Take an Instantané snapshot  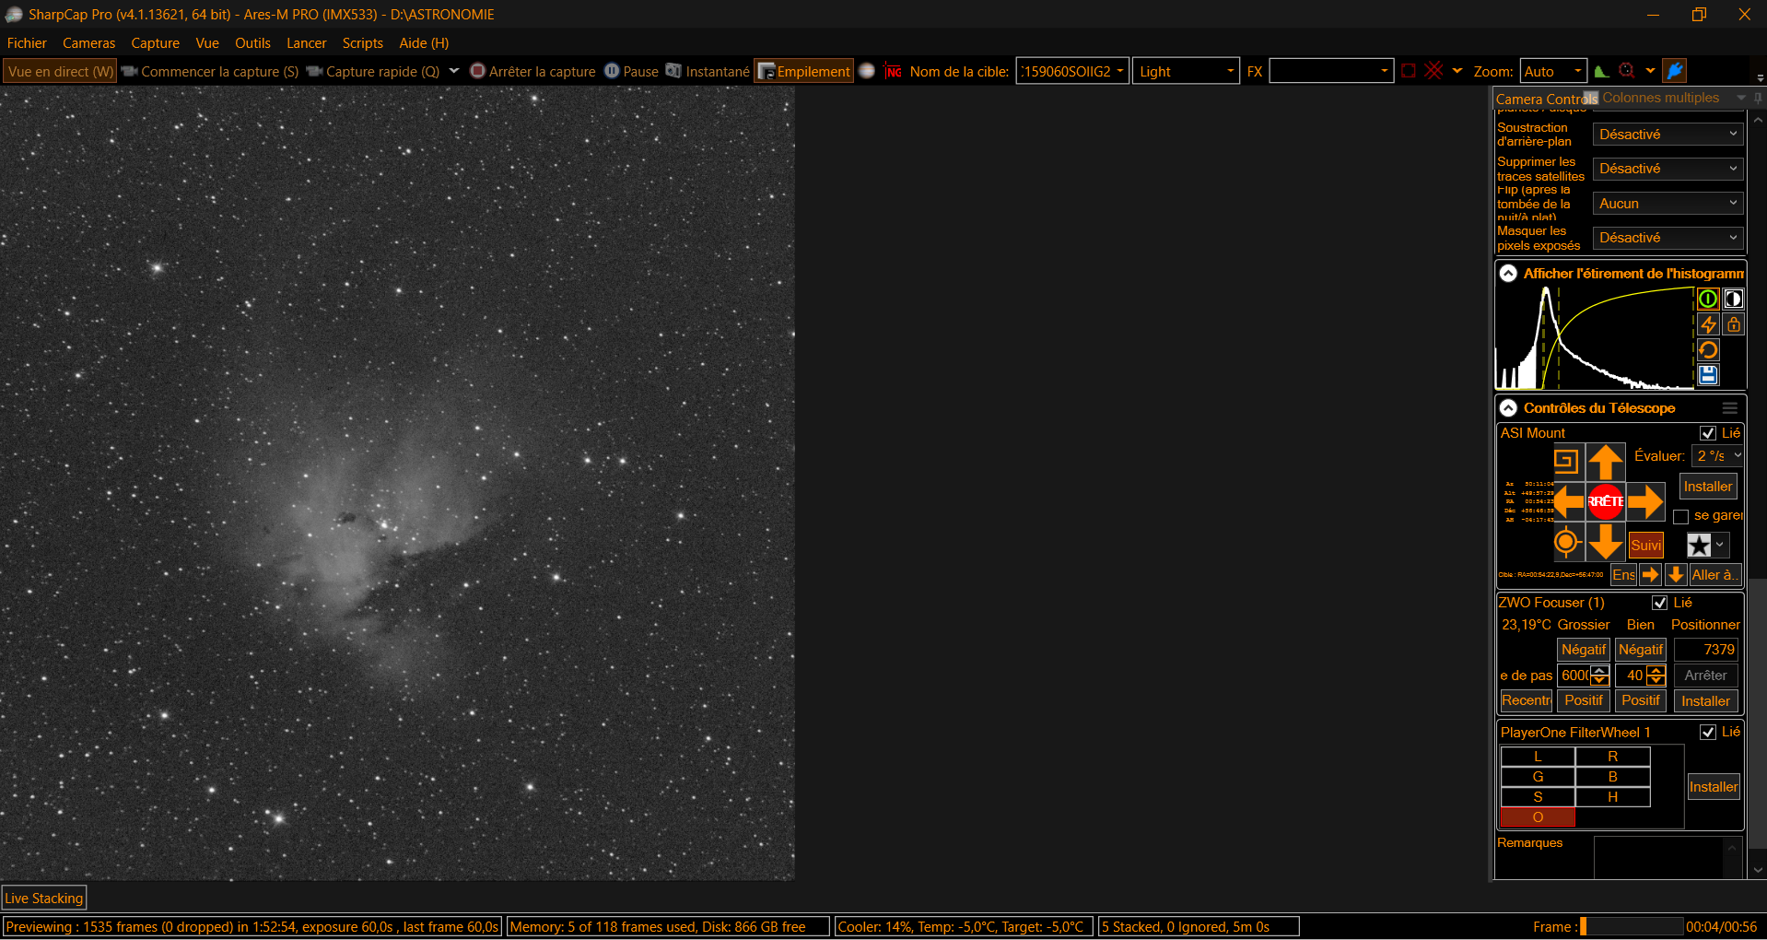coord(708,71)
